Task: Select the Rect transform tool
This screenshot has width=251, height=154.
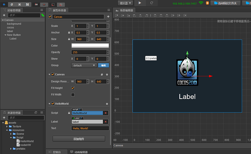Action: pos(27,4)
